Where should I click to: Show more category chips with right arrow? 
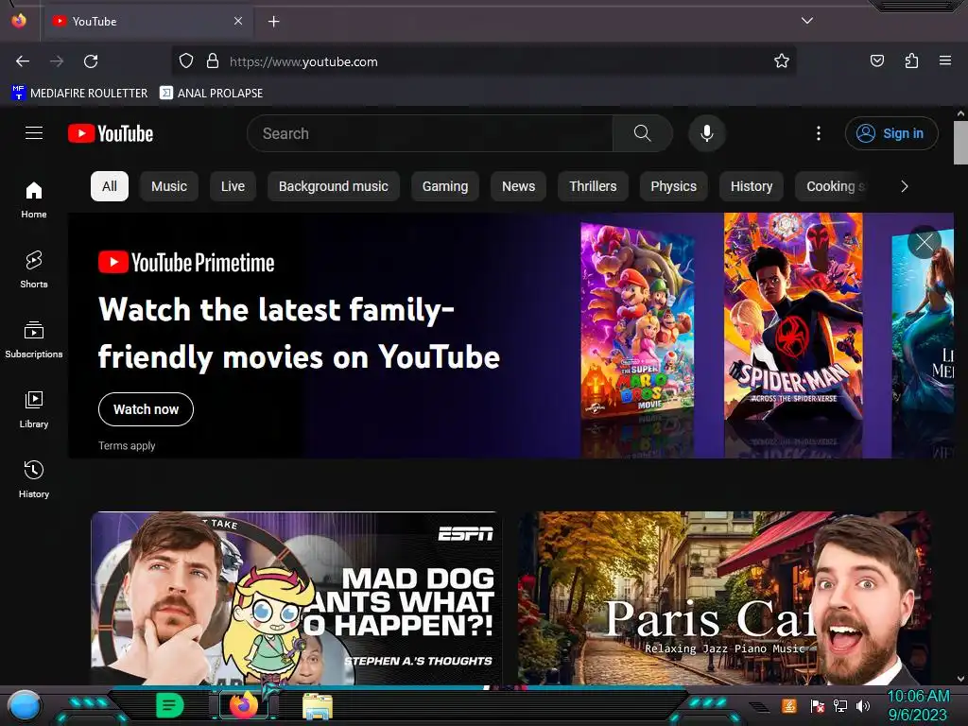pos(905,186)
